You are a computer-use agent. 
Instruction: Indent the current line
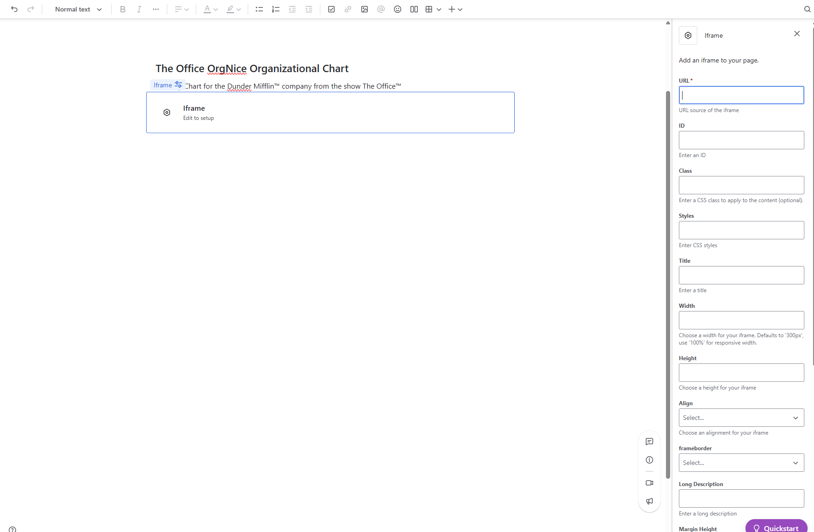(x=309, y=9)
